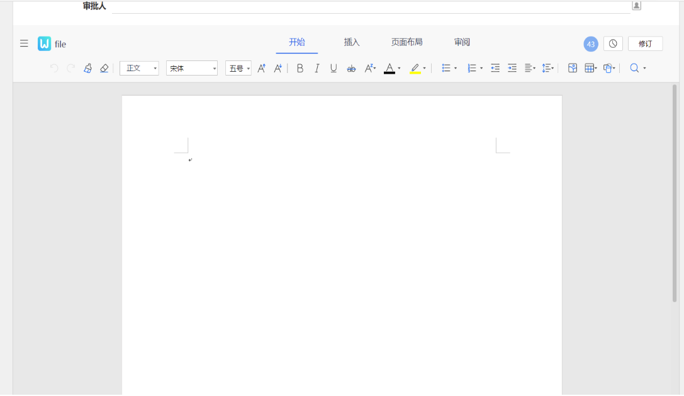This screenshot has width=684, height=396.
Task: Apply yellow highlight color
Action: pyautogui.click(x=415, y=68)
